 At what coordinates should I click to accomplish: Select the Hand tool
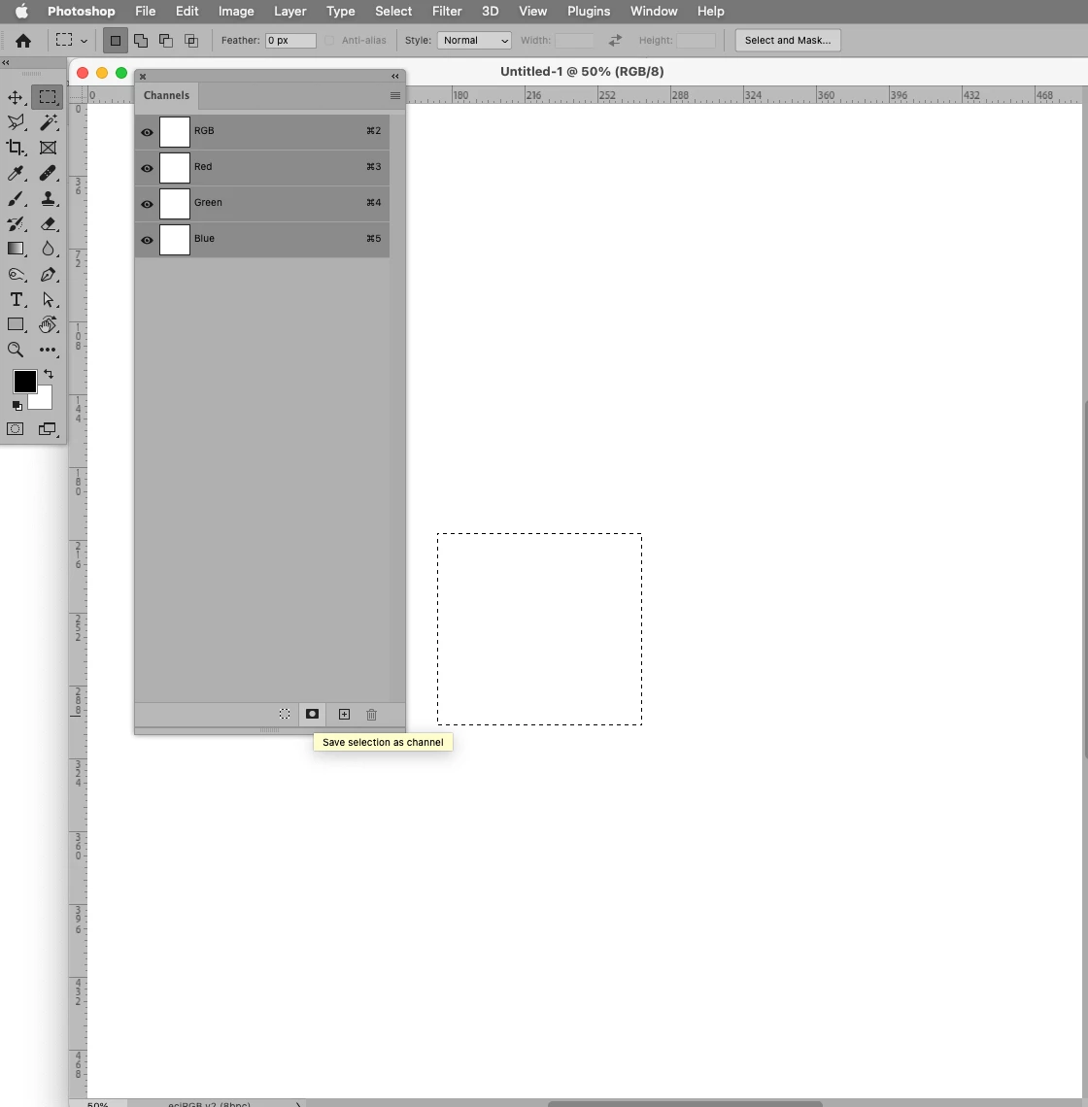(x=48, y=324)
